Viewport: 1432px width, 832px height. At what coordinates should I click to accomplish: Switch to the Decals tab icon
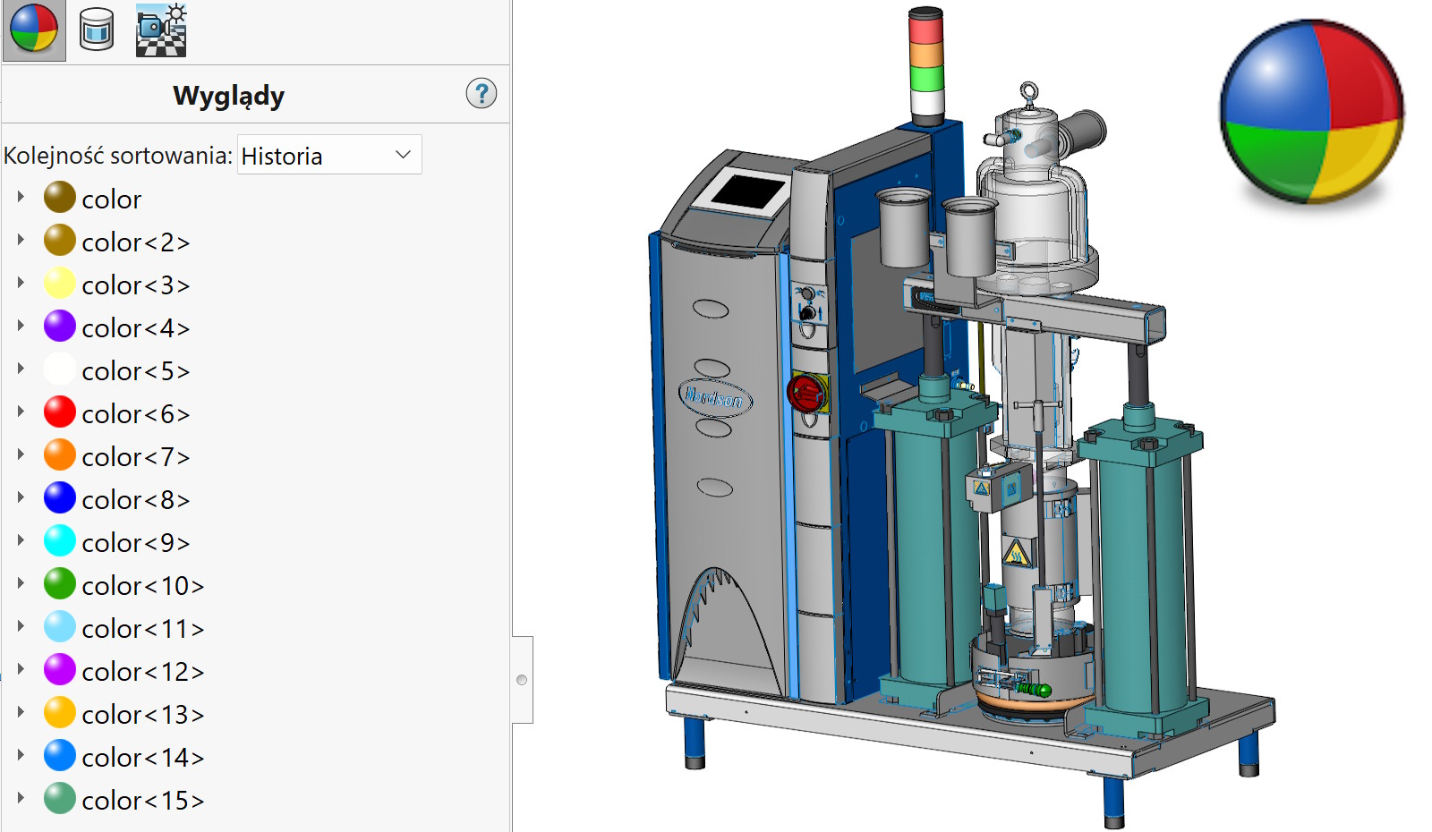tap(97, 30)
